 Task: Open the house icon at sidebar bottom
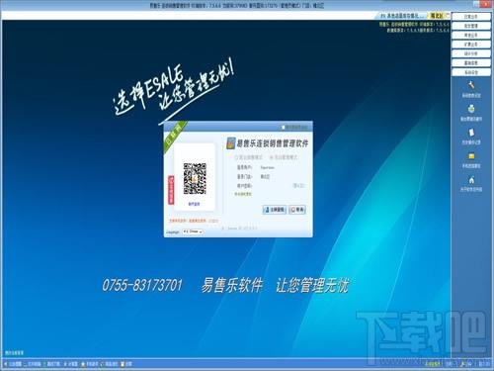click(x=471, y=180)
